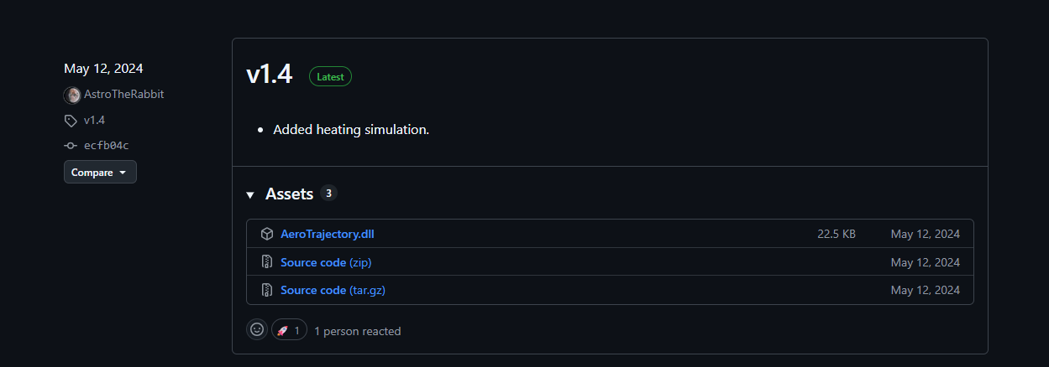
Task: Click the commit icon beside ecfb04c
Action: point(71,146)
